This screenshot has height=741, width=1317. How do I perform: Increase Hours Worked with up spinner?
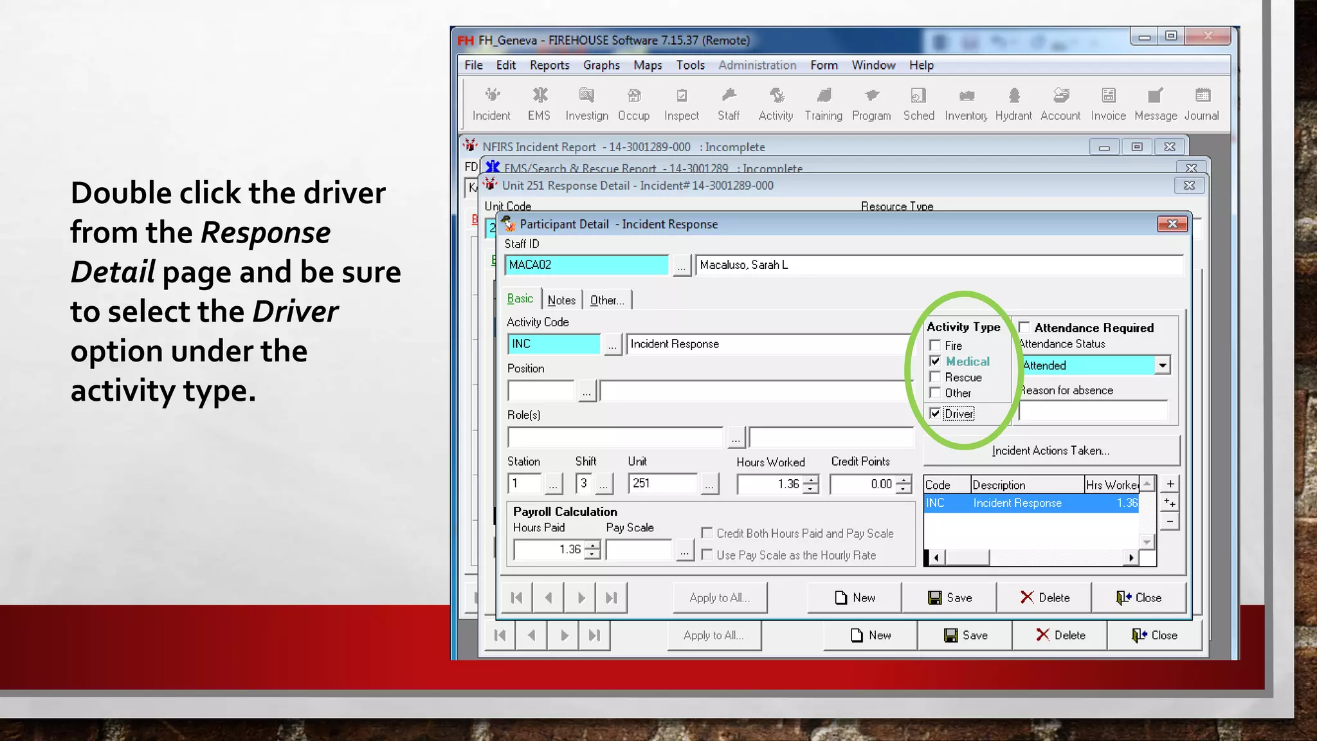pyautogui.click(x=812, y=479)
